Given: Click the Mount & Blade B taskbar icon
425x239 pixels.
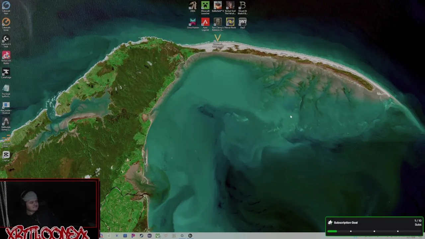Looking at the screenshot, I should coord(174,236).
